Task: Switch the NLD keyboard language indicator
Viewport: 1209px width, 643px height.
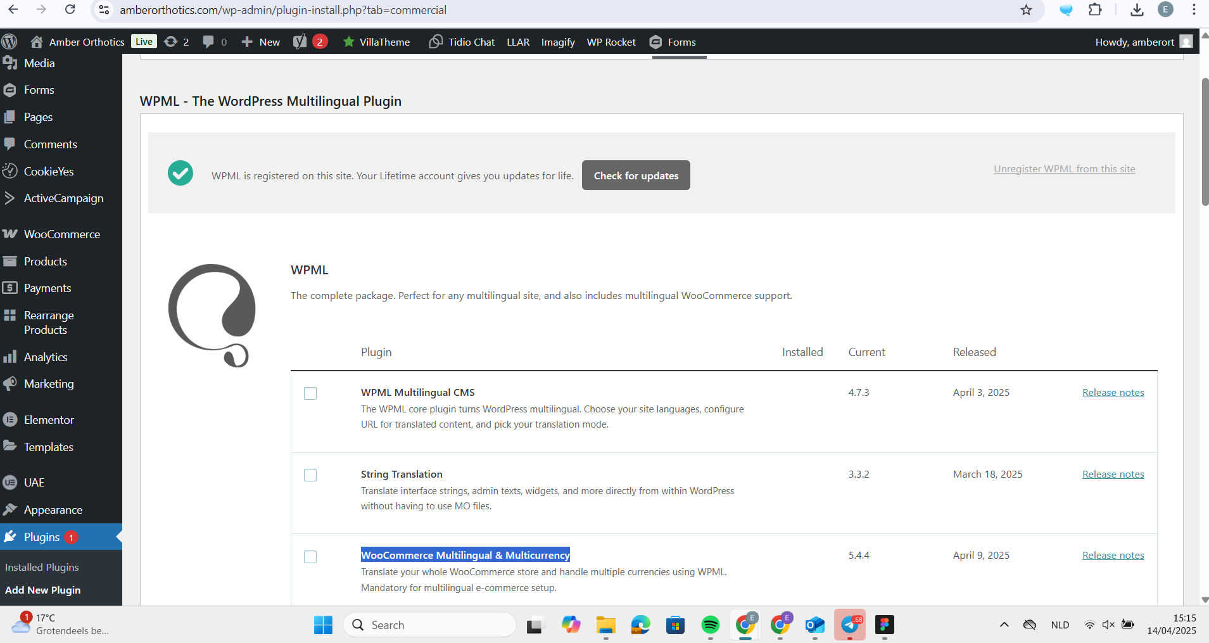Action: pos(1060,625)
